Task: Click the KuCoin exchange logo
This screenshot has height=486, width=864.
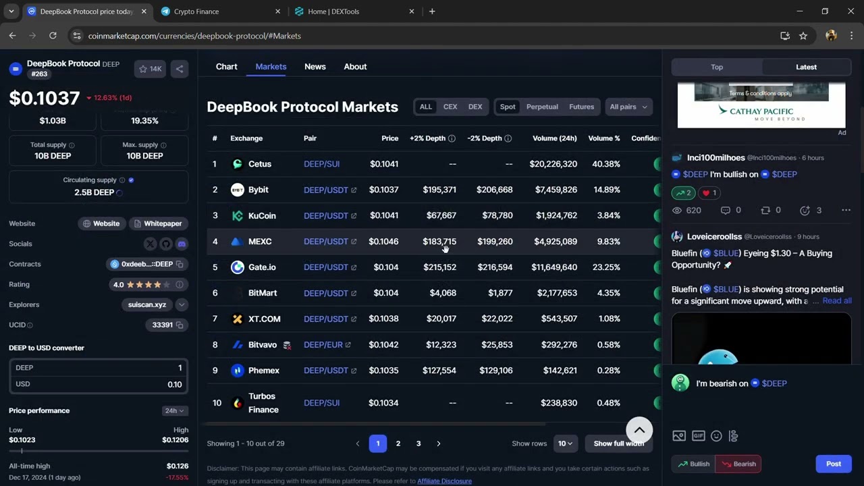Action: tap(237, 216)
